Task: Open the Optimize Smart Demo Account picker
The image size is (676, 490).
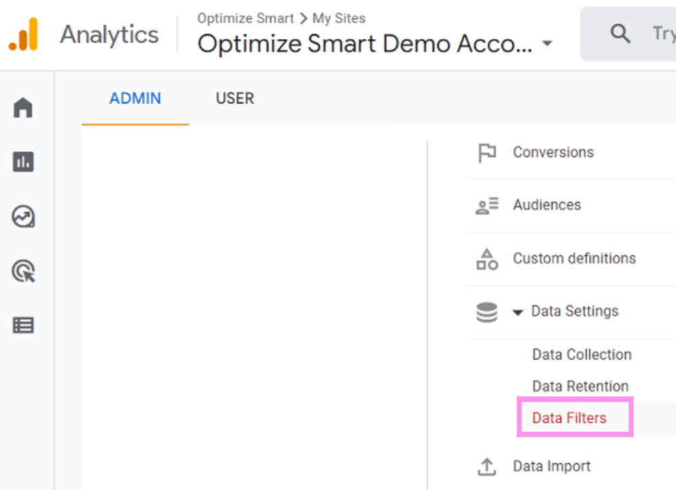Action: [365, 44]
